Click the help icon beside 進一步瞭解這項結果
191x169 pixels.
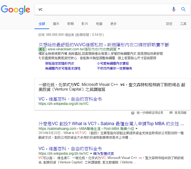[x=133, y=113]
